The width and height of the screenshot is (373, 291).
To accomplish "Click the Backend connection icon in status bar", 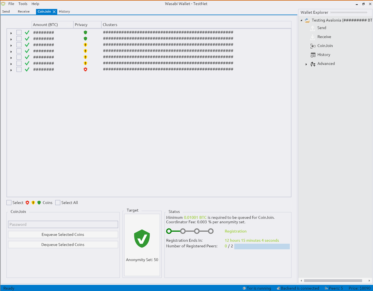I will [x=278, y=288].
